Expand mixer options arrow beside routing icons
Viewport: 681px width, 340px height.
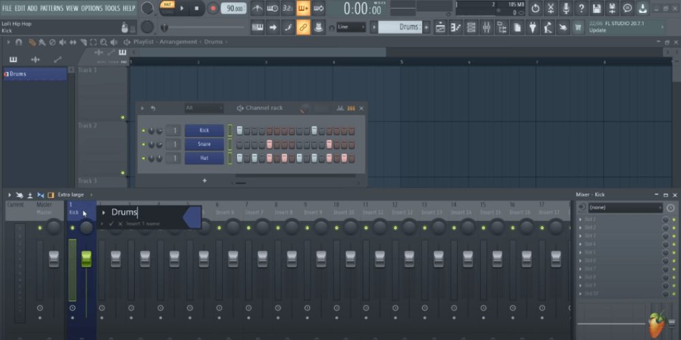point(10,194)
